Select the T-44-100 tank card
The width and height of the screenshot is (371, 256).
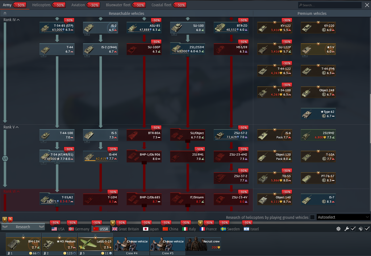pos(57,135)
